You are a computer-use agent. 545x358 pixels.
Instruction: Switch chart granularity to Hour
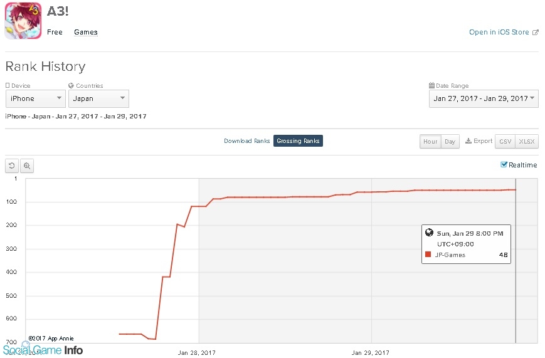pyautogui.click(x=430, y=142)
